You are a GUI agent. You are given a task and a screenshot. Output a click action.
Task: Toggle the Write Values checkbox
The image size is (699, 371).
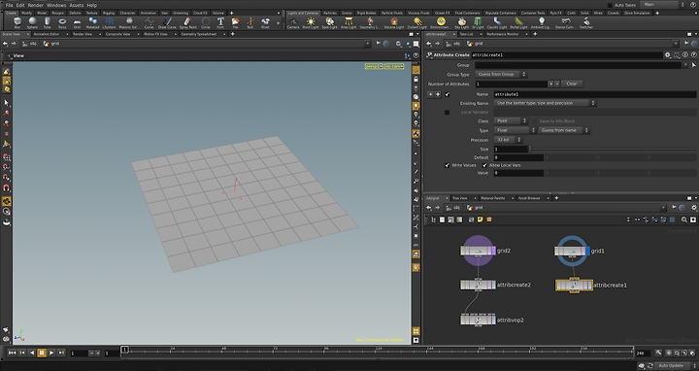(x=448, y=165)
